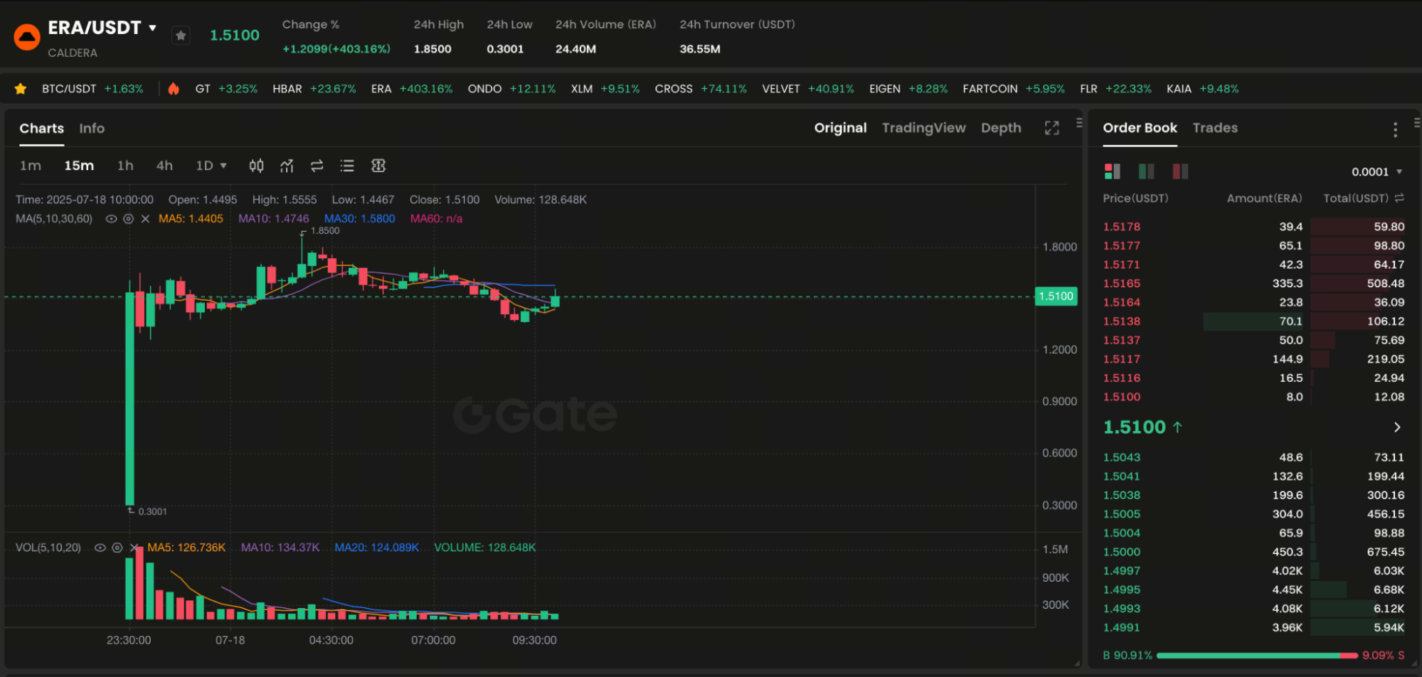Remove the MA indicator from chart
The image size is (1422, 677).
(145, 219)
